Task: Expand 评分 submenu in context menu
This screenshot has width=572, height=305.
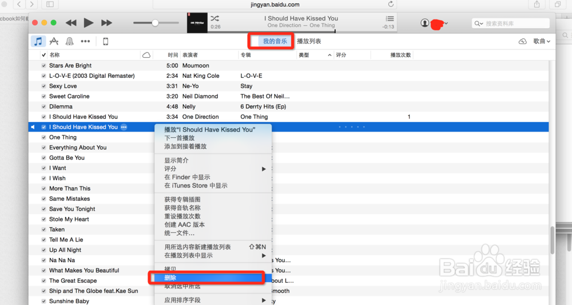Action: (263, 169)
